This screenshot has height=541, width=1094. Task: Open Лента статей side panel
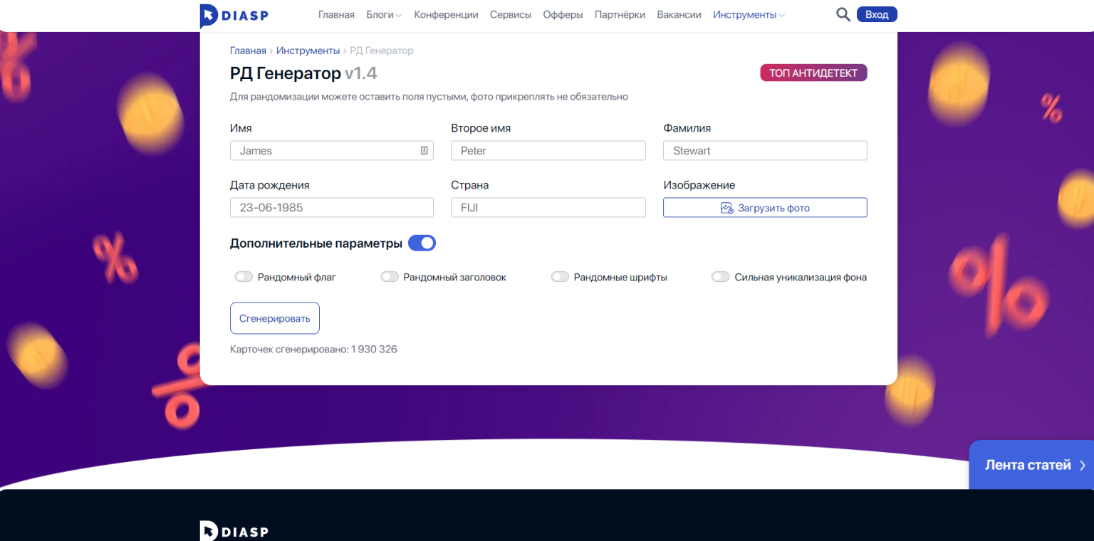[1031, 465]
